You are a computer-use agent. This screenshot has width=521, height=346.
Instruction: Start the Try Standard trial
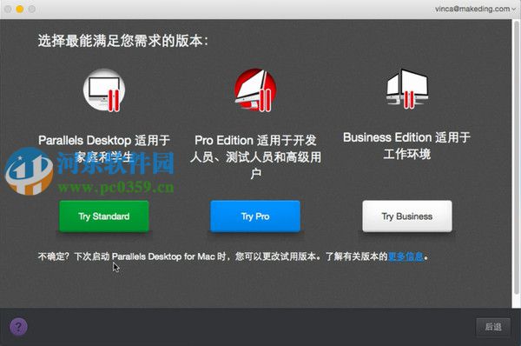[104, 216]
